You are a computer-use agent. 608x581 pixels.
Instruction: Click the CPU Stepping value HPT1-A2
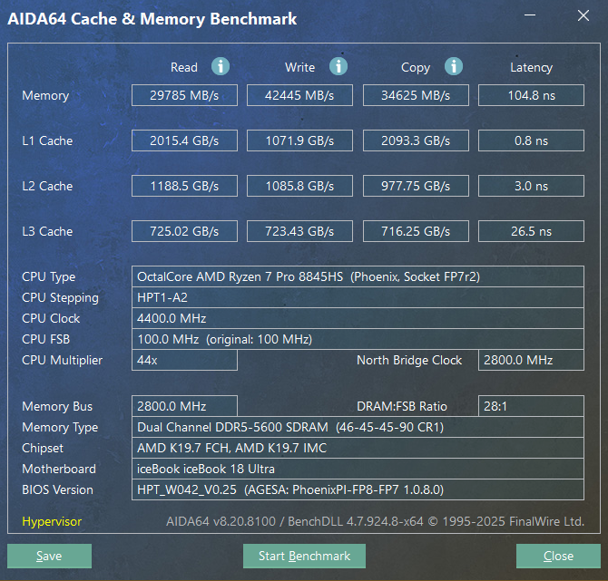358,297
